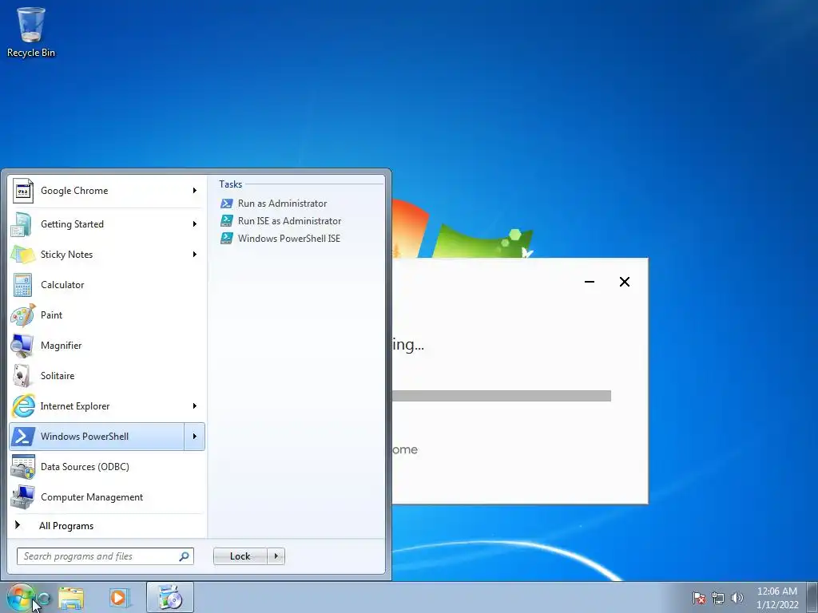The width and height of the screenshot is (818, 613).
Task: Click the Lock button
Action: tap(240, 556)
